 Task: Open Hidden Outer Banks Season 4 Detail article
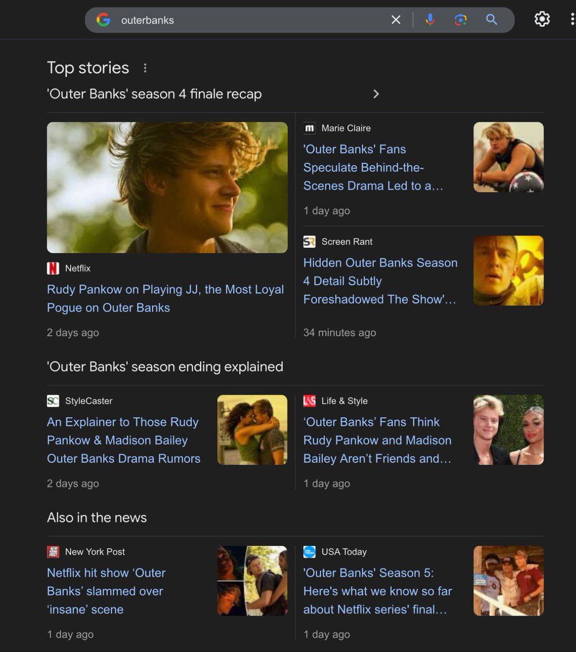tap(380, 281)
